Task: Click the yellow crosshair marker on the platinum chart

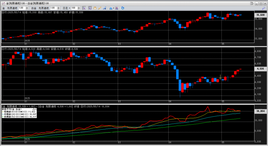Action: tap(220, 78)
